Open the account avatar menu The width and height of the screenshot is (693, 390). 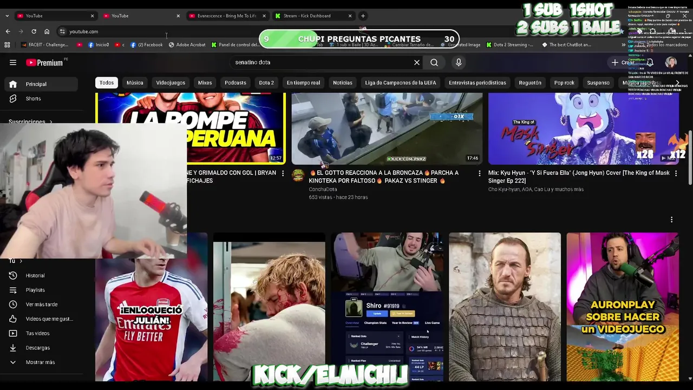(x=671, y=62)
